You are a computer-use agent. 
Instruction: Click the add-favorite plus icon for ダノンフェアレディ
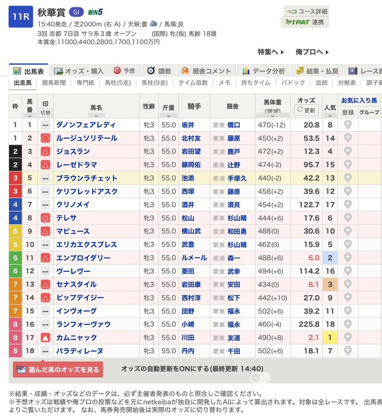tap(347, 125)
